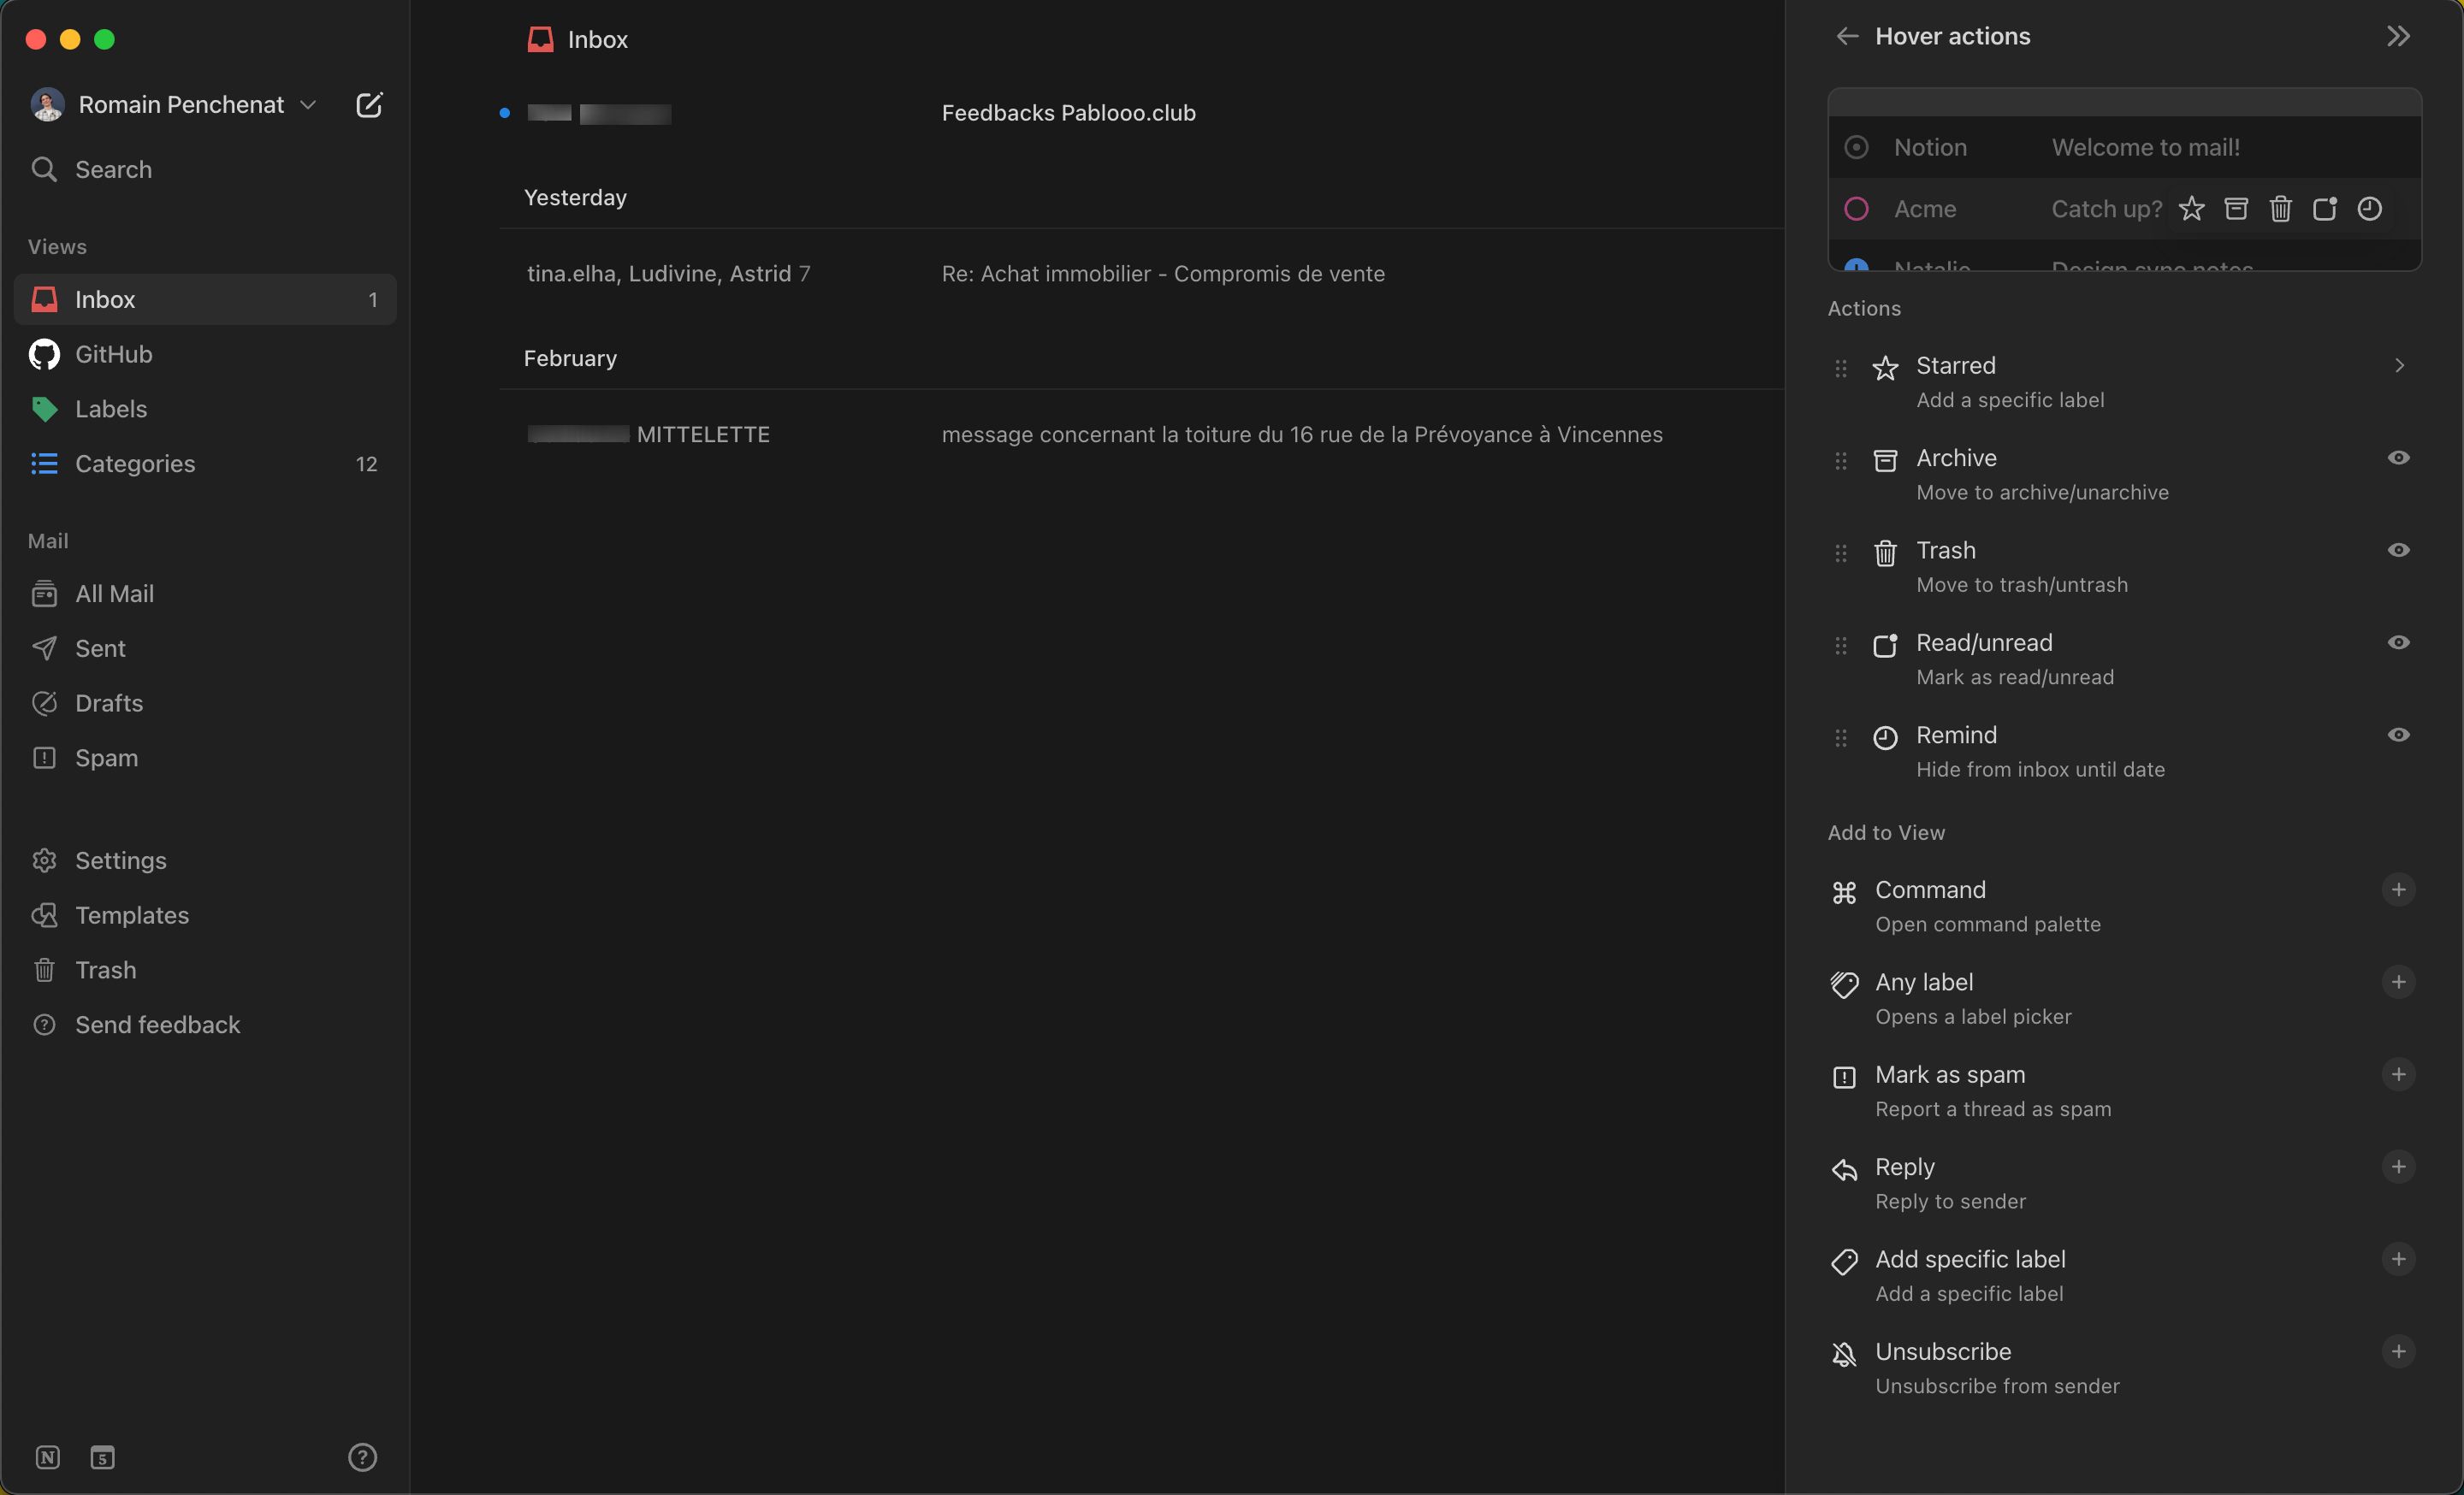
Task: Toggle Trash action visibility eye
Action: pos(2399,551)
